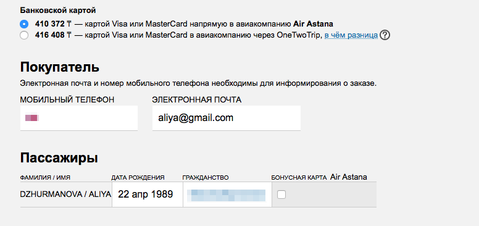This screenshot has width=479, height=226.
Task: Click the ФАМИЛИЯ / ИМЯ column header
Action: tap(48, 177)
